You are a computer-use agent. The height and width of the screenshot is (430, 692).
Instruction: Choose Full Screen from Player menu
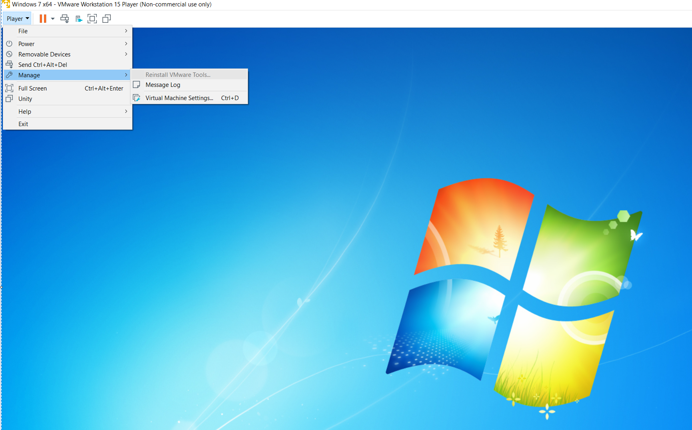pos(68,88)
